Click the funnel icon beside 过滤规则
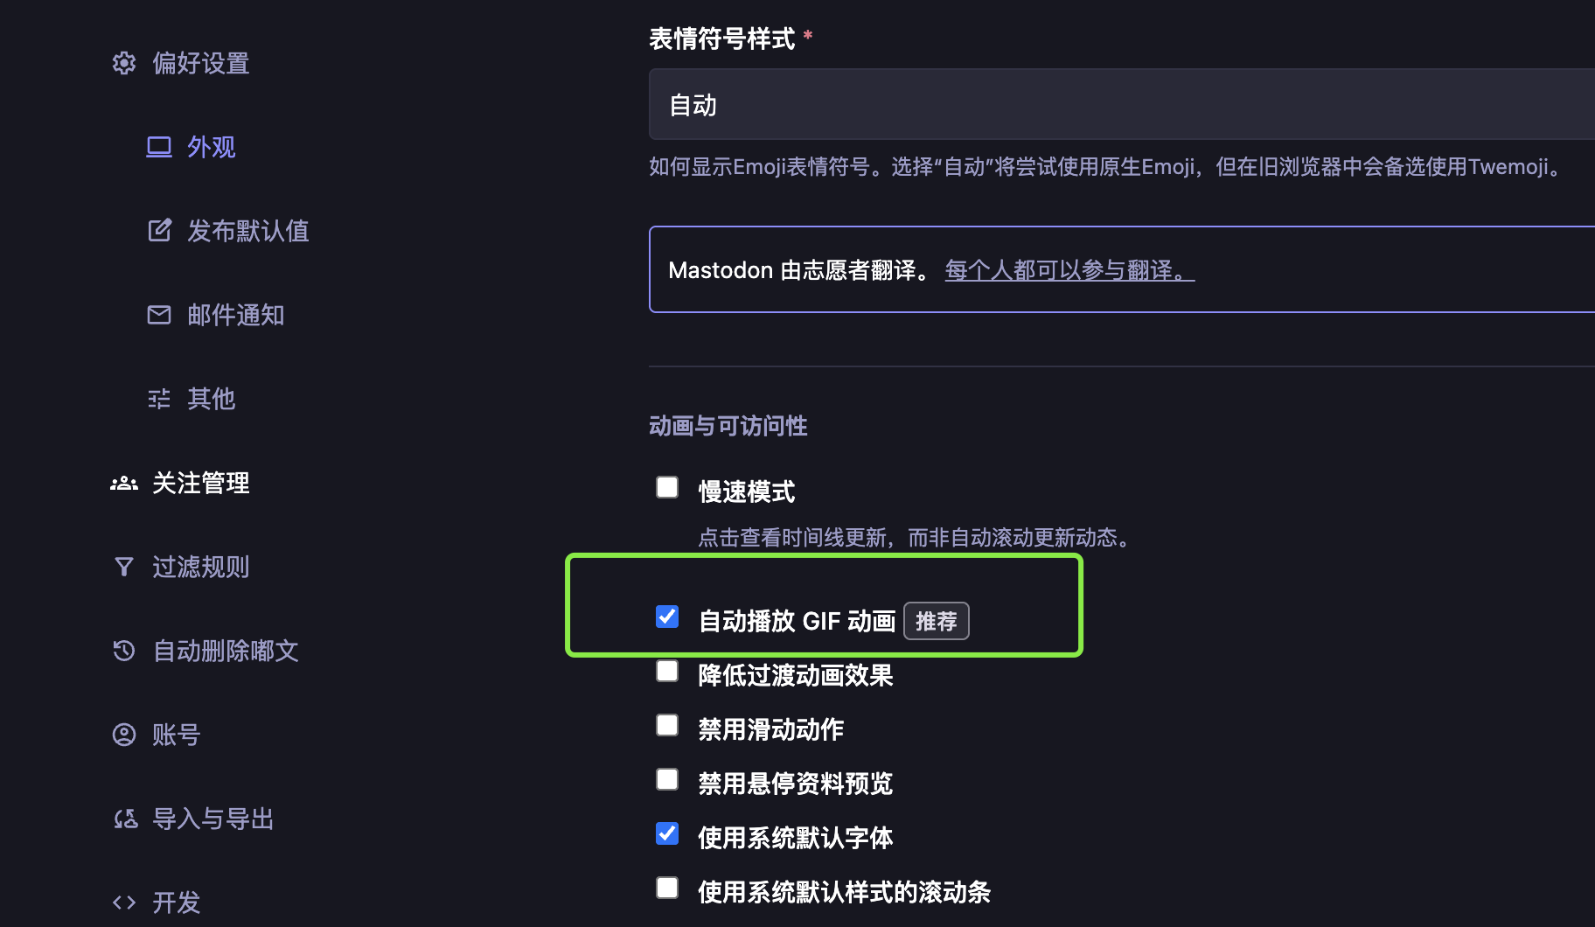The height and width of the screenshot is (927, 1595). [124, 567]
